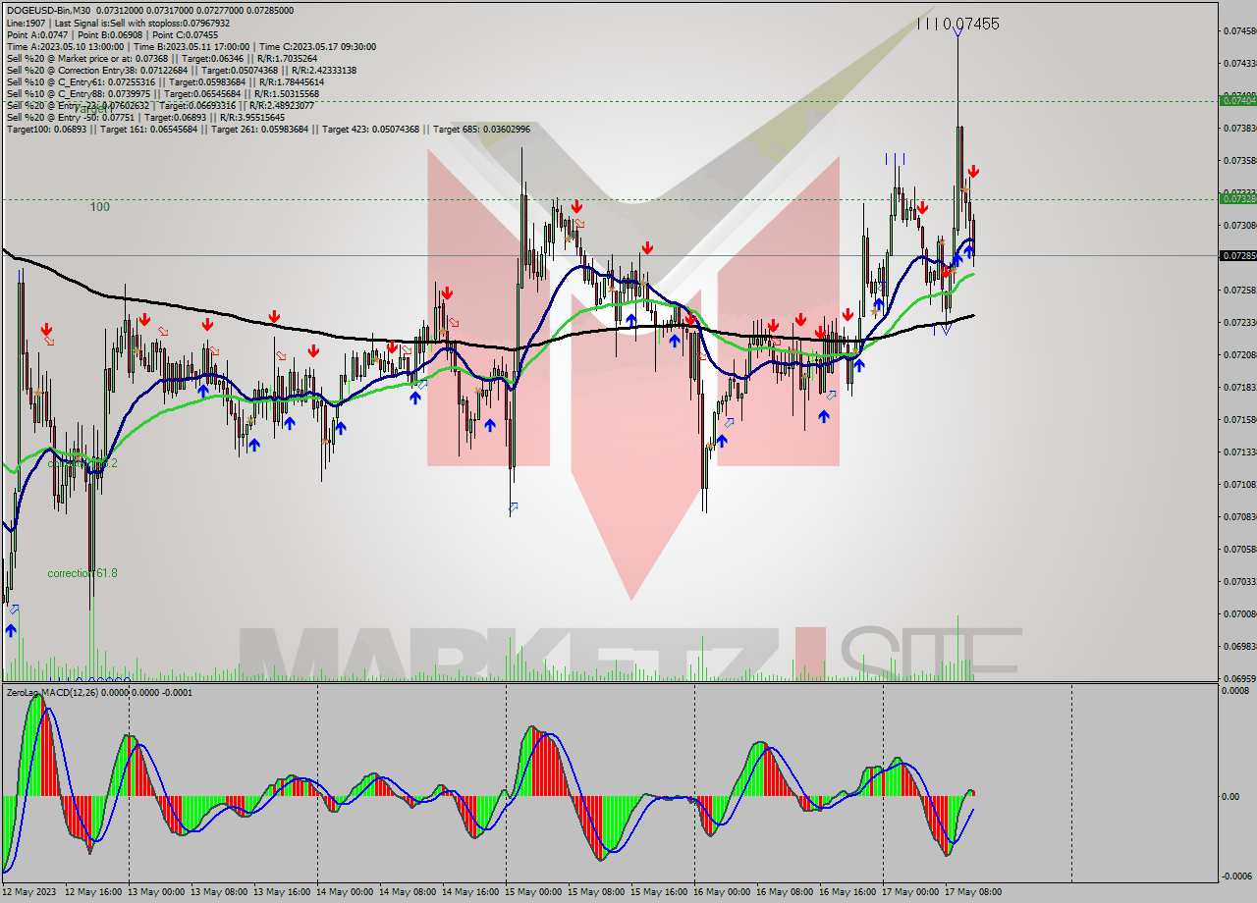Select the green 0.07404 price tag

pyautogui.click(x=1237, y=100)
